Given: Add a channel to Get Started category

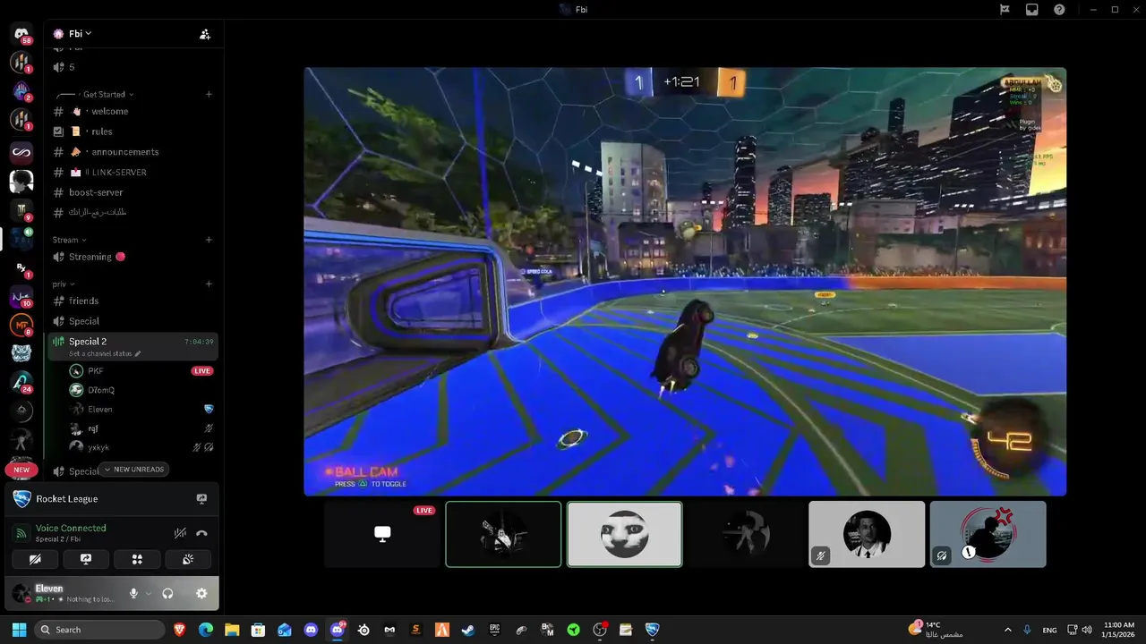Looking at the screenshot, I should click(x=209, y=94).
